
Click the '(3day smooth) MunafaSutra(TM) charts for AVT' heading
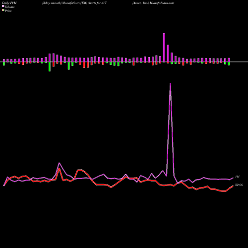(74, 3)
